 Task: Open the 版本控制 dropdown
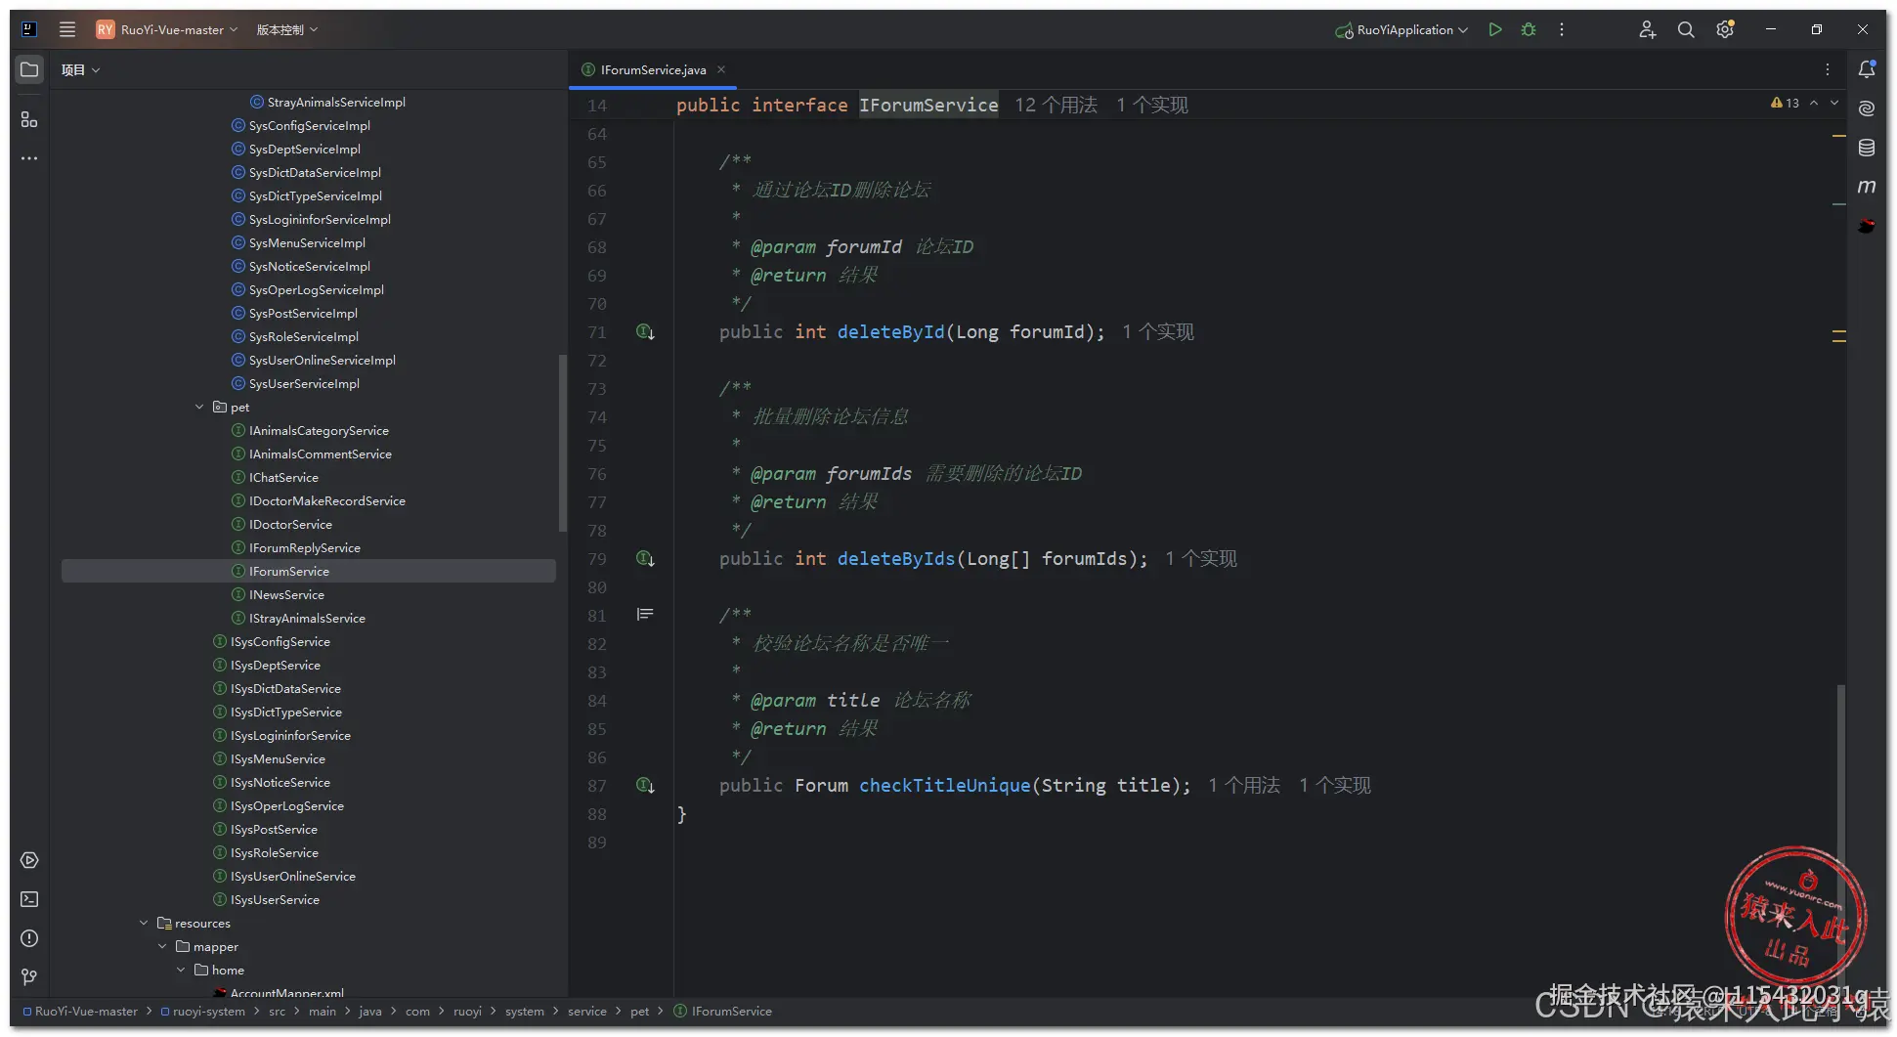coord(287,29)
